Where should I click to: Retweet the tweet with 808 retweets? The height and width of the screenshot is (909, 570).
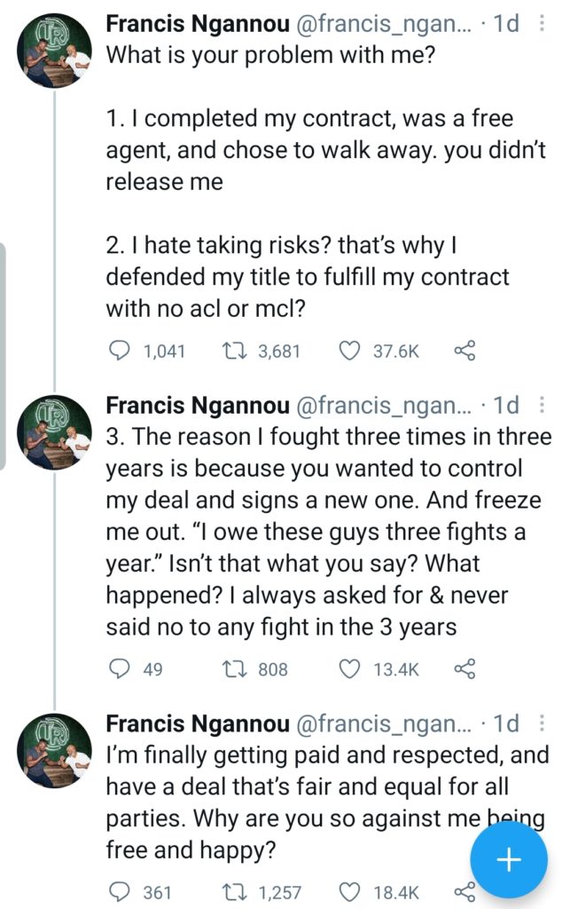click(x=234, y=668)
